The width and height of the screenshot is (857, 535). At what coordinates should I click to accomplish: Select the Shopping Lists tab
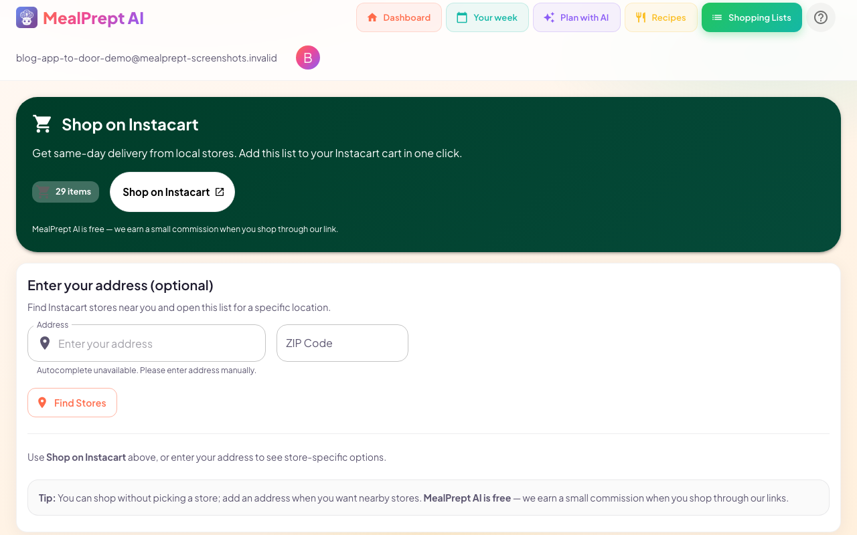coord(752,17)
